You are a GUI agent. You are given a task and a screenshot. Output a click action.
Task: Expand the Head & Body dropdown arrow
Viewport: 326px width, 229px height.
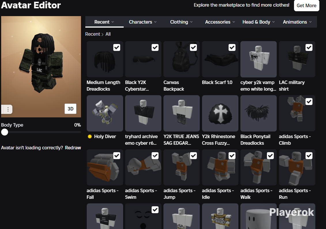[x=274, y=22]
